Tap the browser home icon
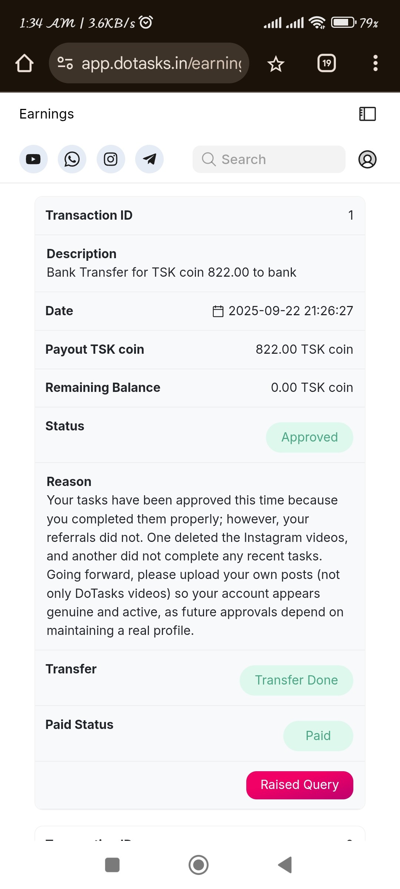The width and height of the screenshot is (400, 889). [24, 63]
